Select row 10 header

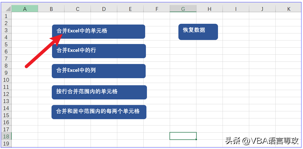6,80
